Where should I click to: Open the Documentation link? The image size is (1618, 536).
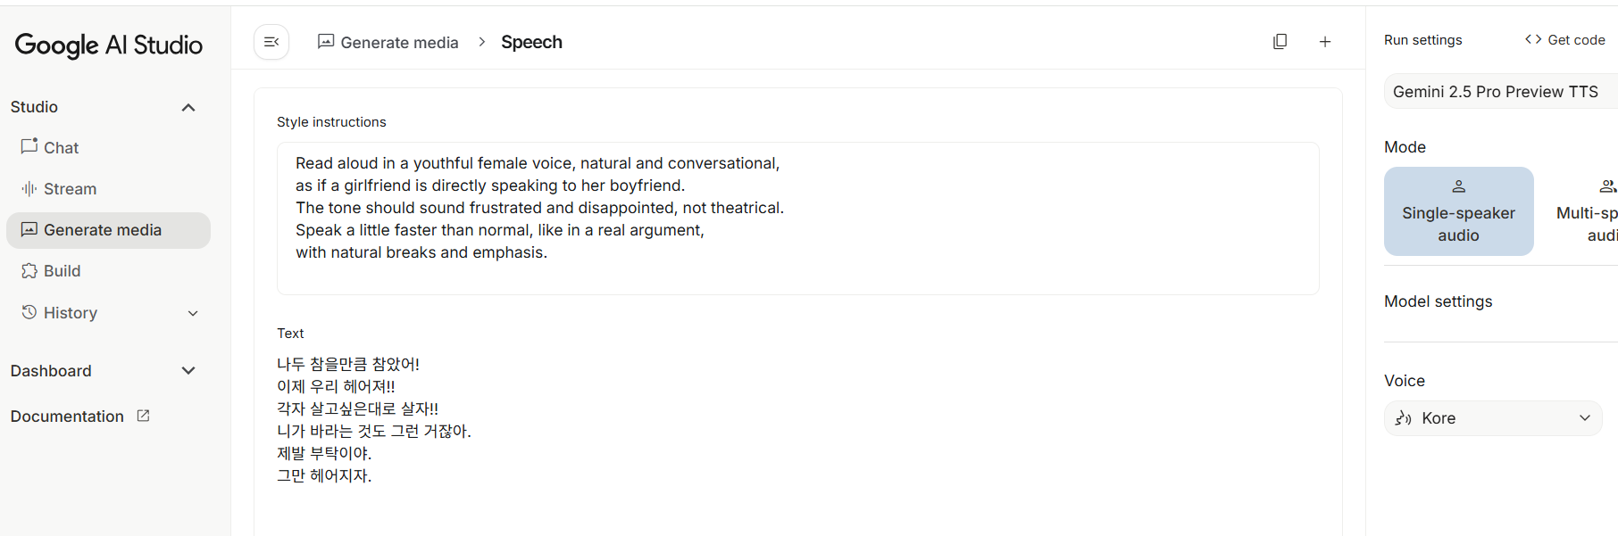coord(67,416)
